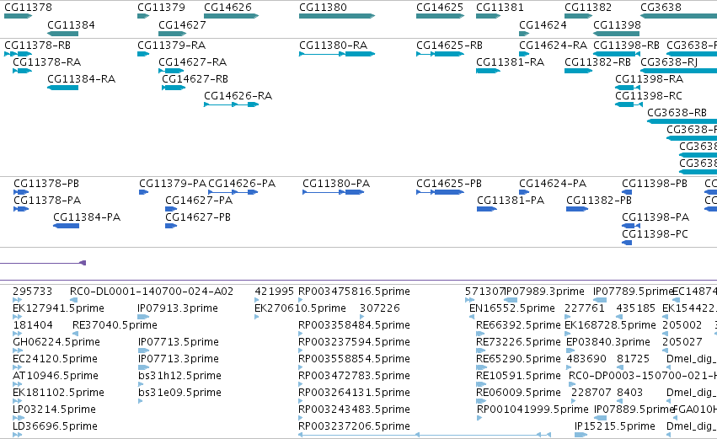Click protein CG11398-PC
The image size is (717, 439).
tap(655, 234)
